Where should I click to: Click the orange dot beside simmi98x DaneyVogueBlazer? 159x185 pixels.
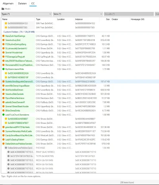4,86
